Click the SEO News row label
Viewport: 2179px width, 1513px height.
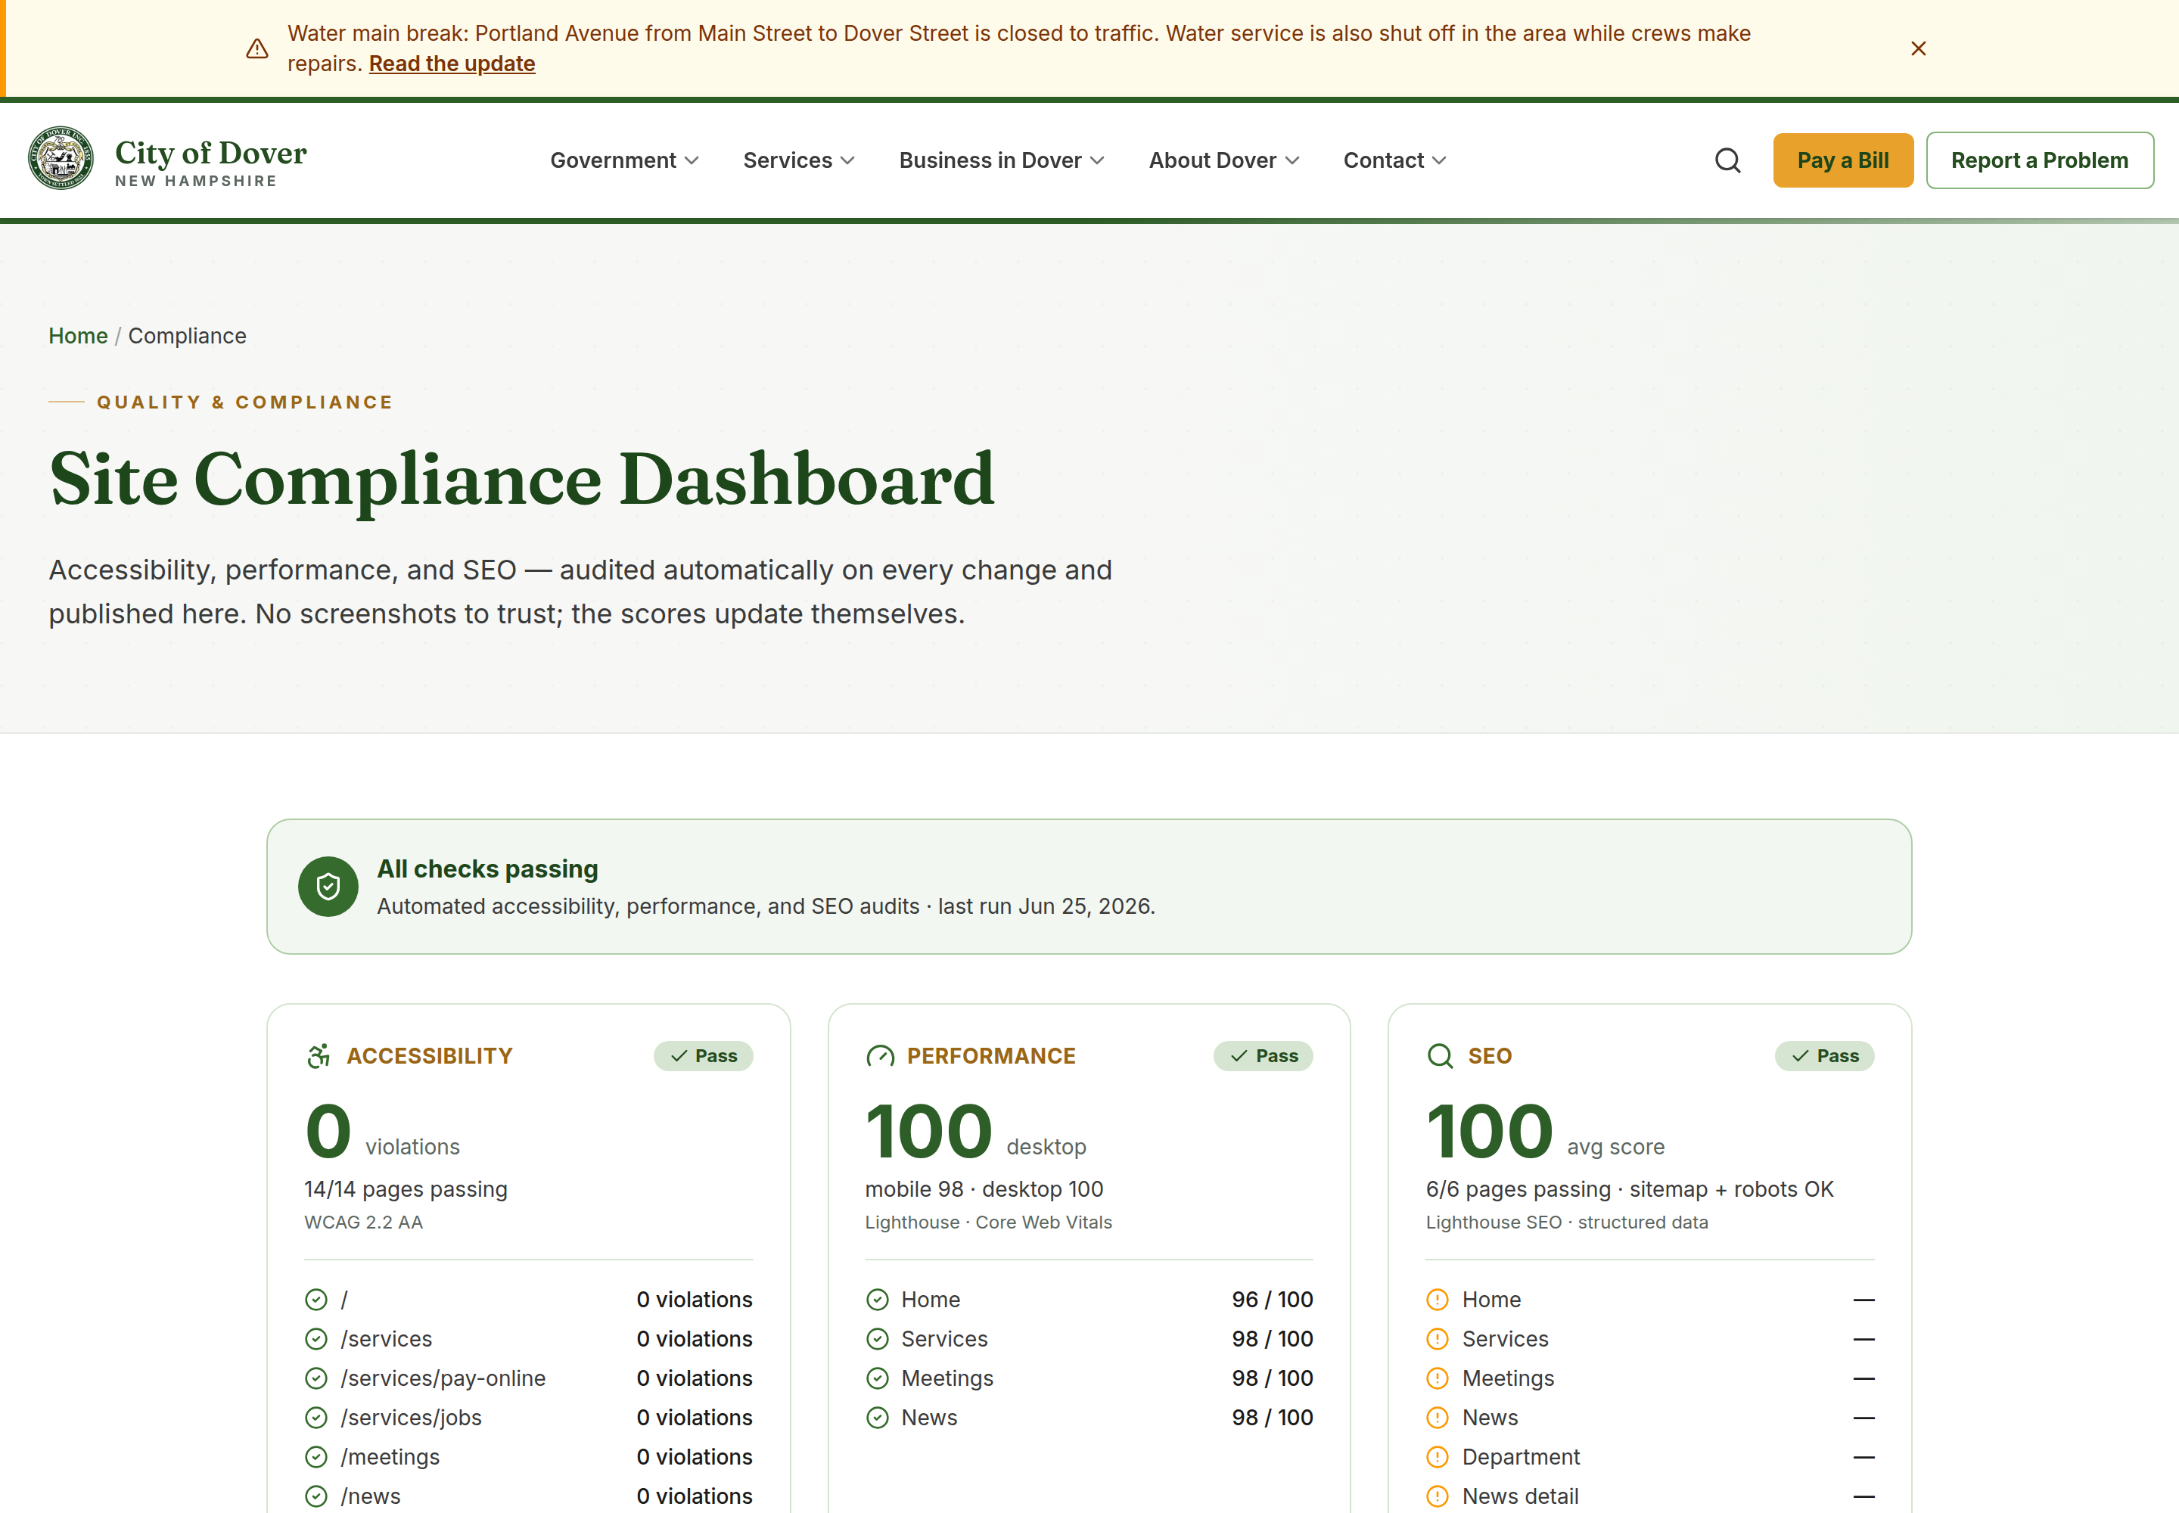tap(1490, 1417)
